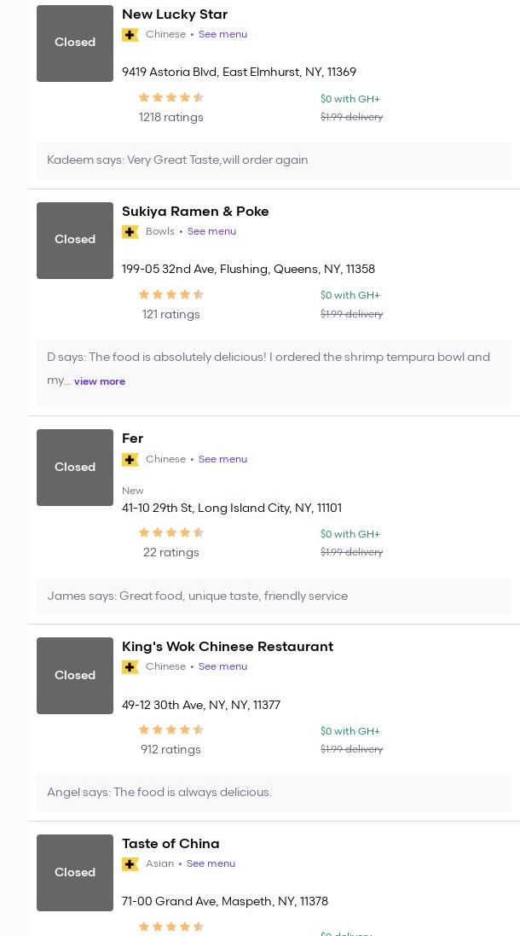Click Sukiya Ramen & Poke closed thumbnail
Screen dimensions: 520x936
pyautogui.click(x=75, y=241)
